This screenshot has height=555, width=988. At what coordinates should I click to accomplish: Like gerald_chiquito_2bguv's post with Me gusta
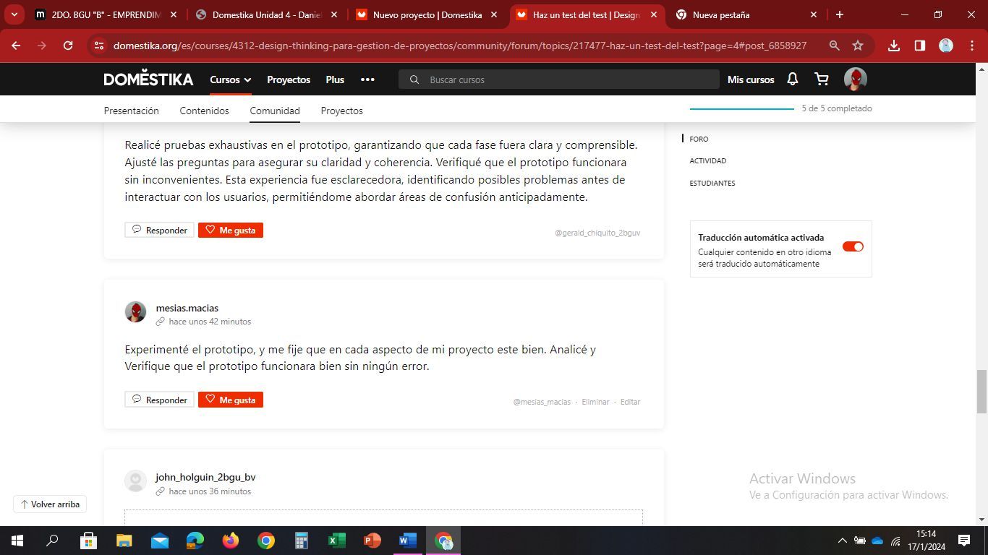231,230
